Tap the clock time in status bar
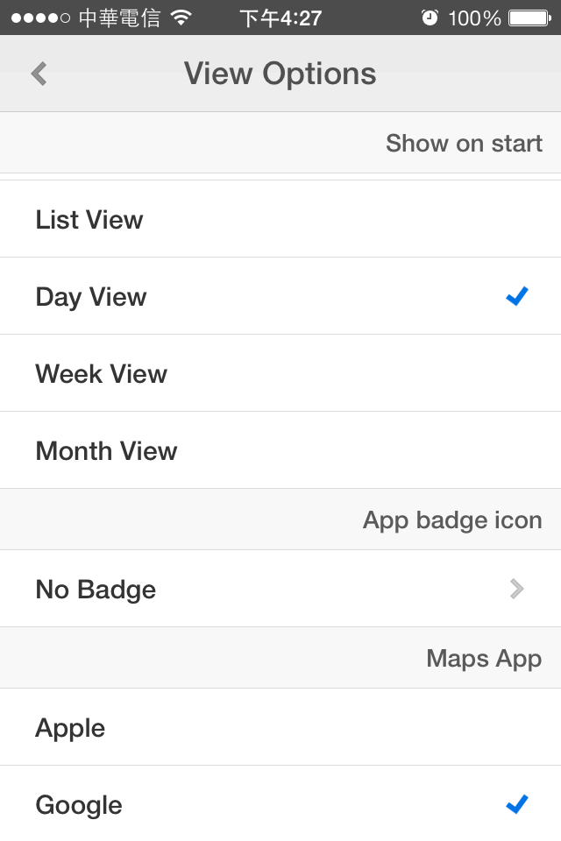Screen dimensions: 561x841 click(280, 18)
